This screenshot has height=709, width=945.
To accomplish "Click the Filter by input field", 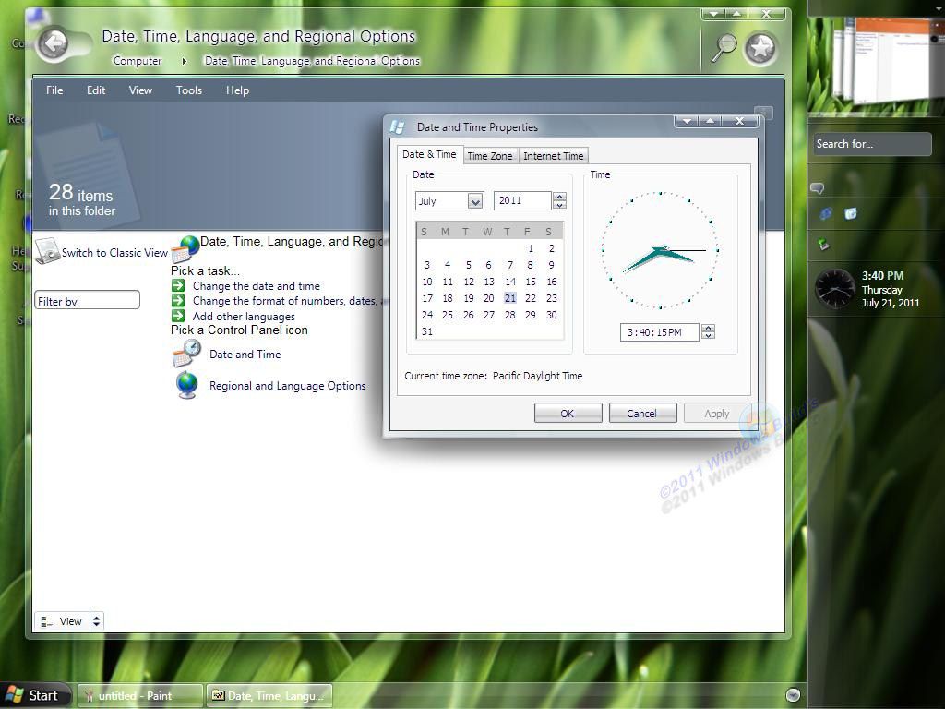I will point(88,300).
